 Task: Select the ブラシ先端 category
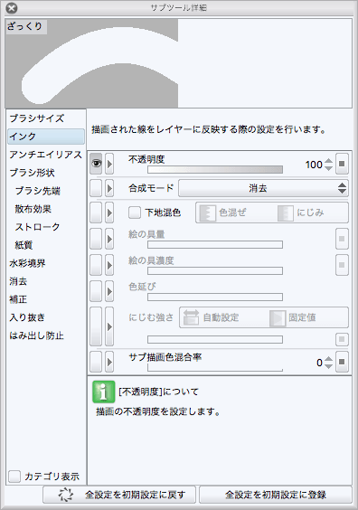point(38,191)
